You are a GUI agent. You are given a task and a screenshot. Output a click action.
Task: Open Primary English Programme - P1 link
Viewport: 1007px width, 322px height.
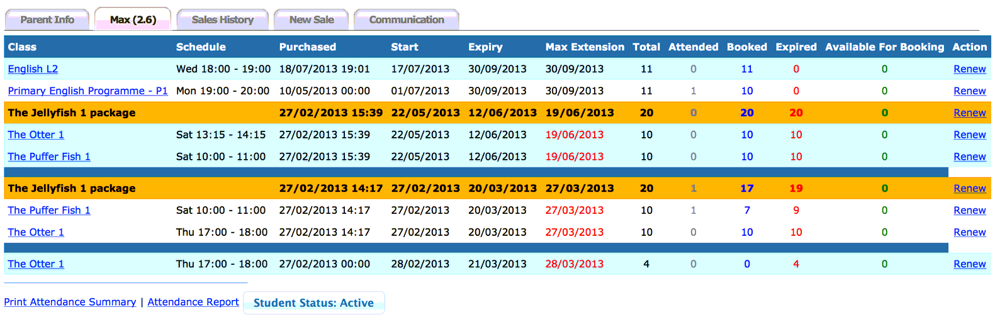coord(87,91)
